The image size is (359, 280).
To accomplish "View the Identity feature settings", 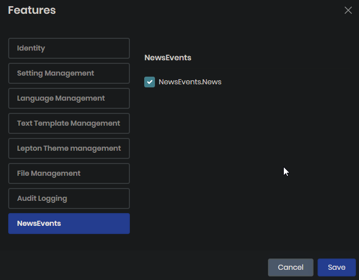I will tap(69, 49).
